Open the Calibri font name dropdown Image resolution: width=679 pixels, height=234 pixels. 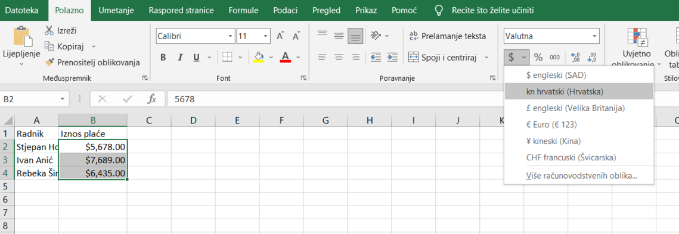click(x=230, y=36)
